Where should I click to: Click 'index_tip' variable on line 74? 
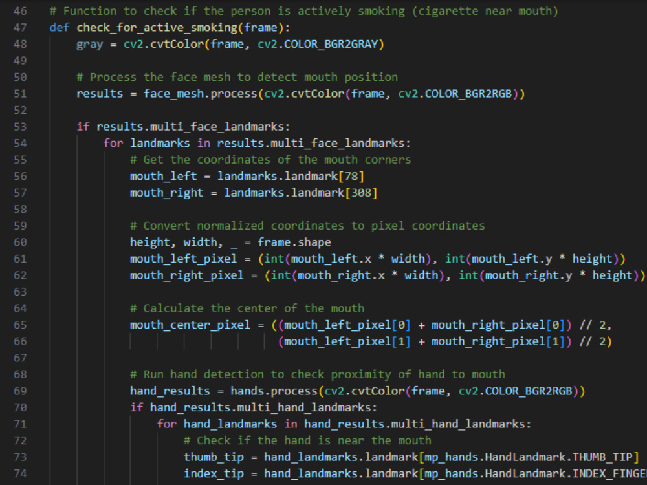coord(214,474)
